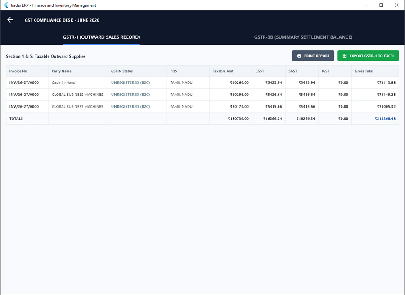The width and height of the screenshot is (405, 295).
Task: Go back using the back arrow
Action: pyautogui.click(x=10, y=20)
